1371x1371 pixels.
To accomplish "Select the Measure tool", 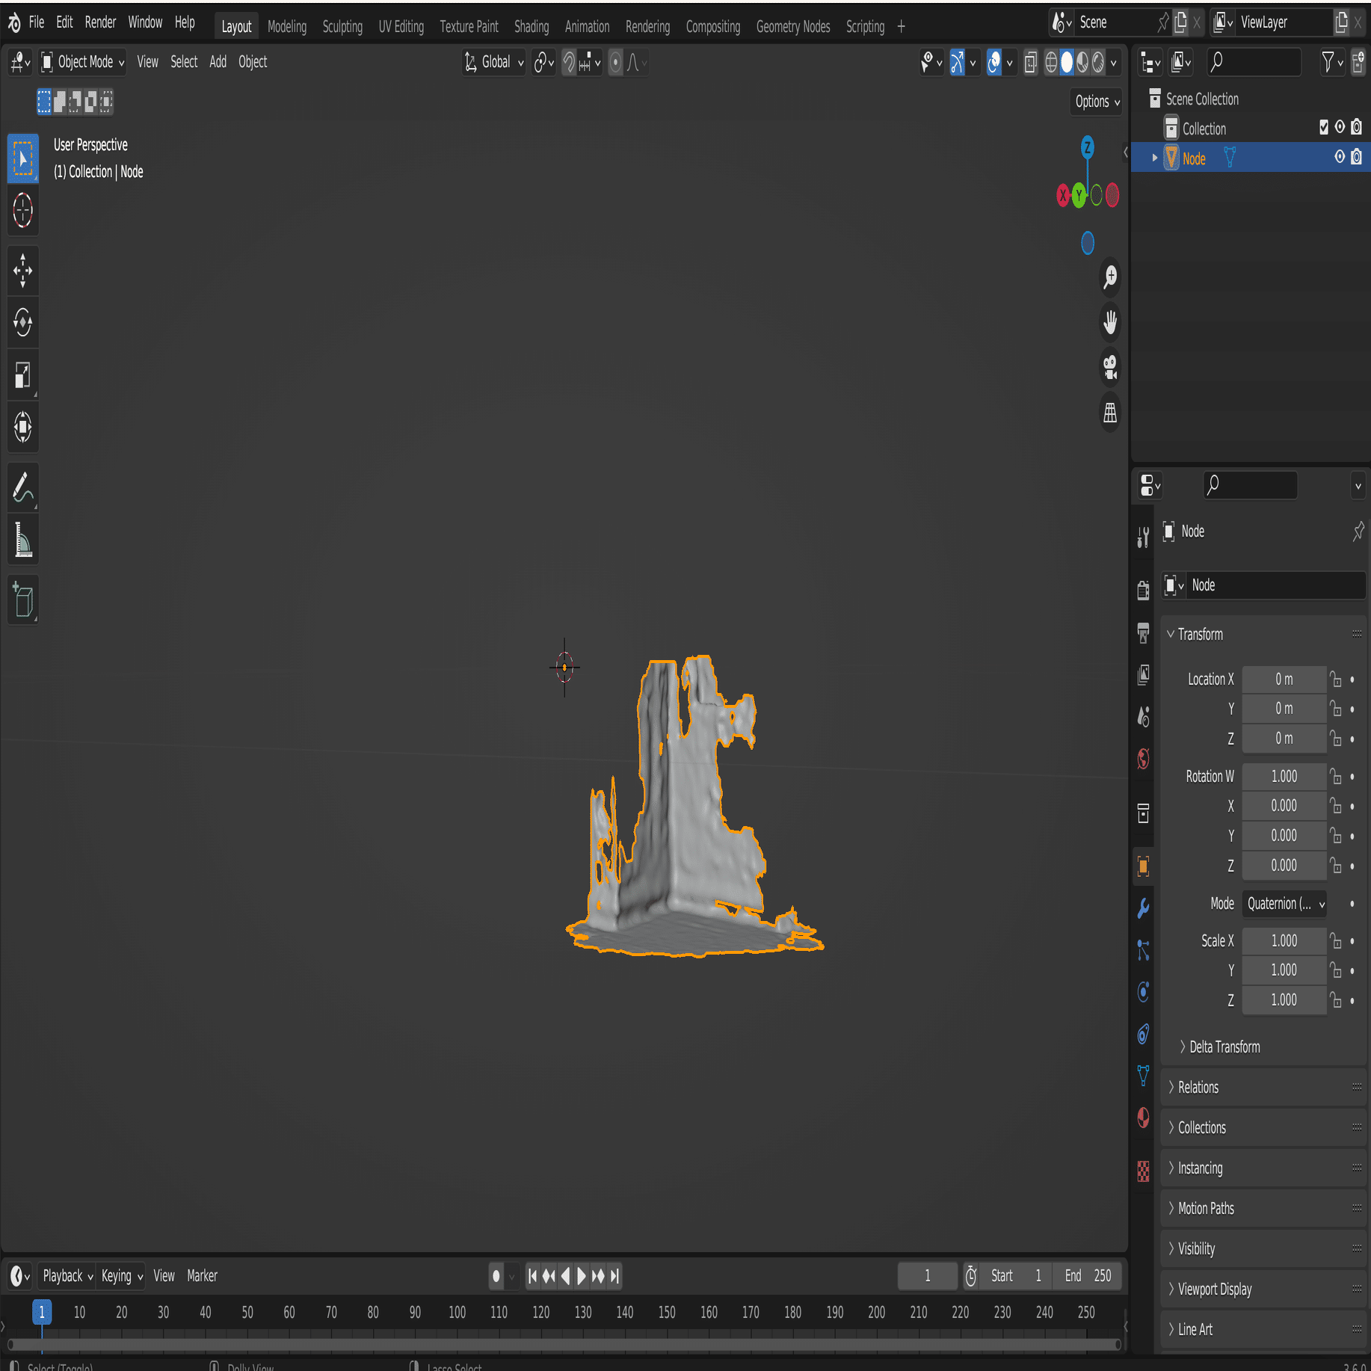I will coord(22,540).
